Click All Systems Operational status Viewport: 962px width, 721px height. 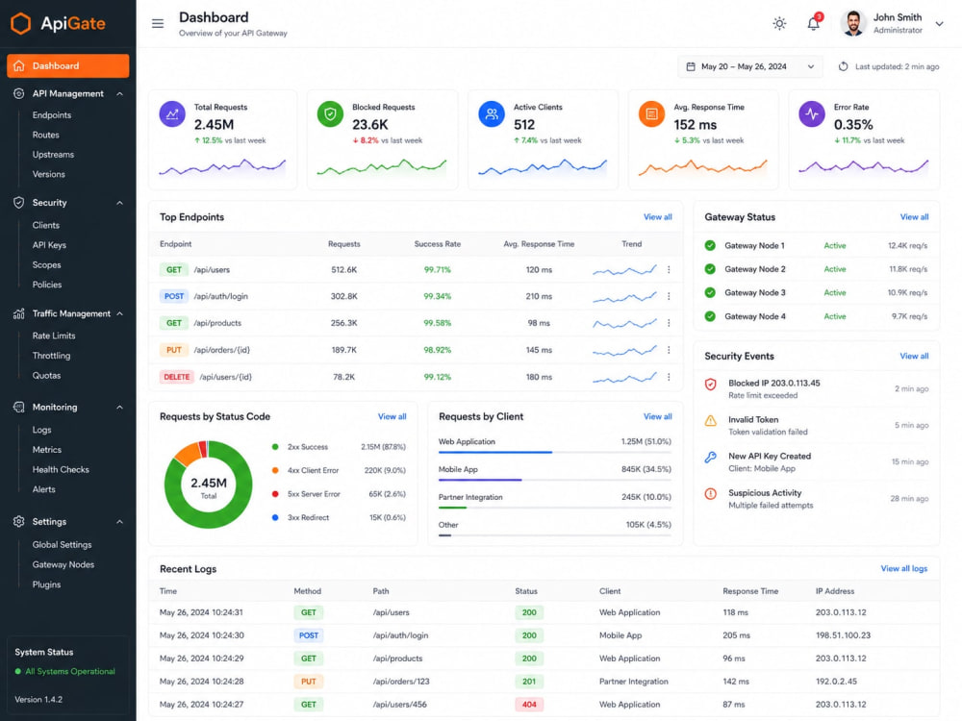[x=65, y=672]
